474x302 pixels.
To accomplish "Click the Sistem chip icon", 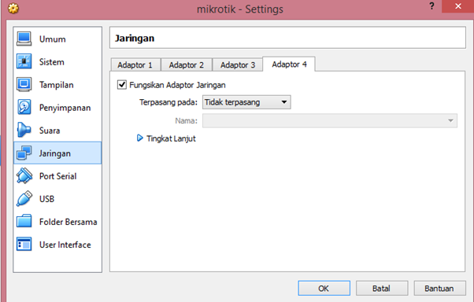I will click(x=24, y=61).
